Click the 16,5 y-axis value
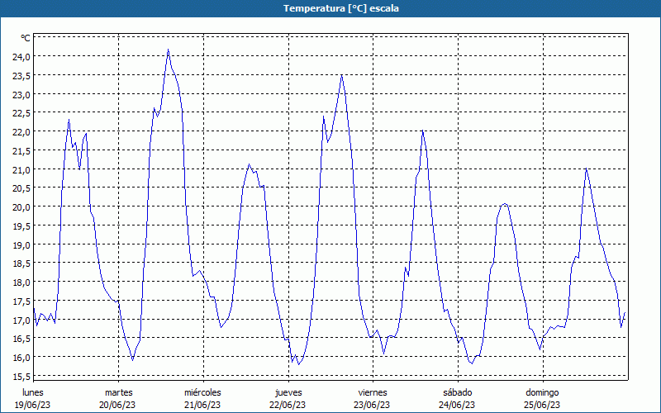Image resolution: width=661 pixels, height=413 pixels. tap(21, 339)
